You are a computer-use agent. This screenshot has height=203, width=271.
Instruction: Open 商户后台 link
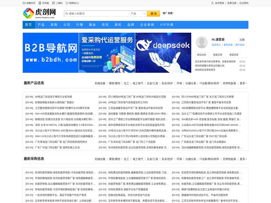[240, 45]
